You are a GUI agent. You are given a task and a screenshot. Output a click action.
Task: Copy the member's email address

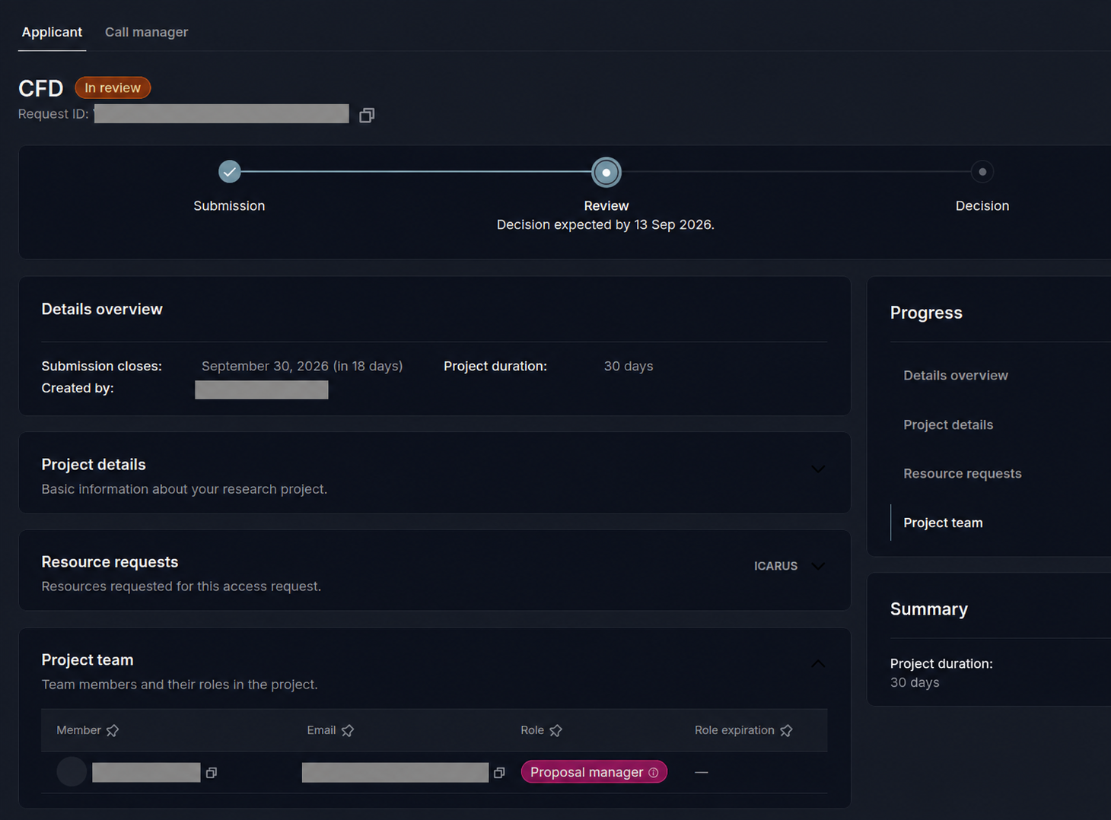[499, 773]
